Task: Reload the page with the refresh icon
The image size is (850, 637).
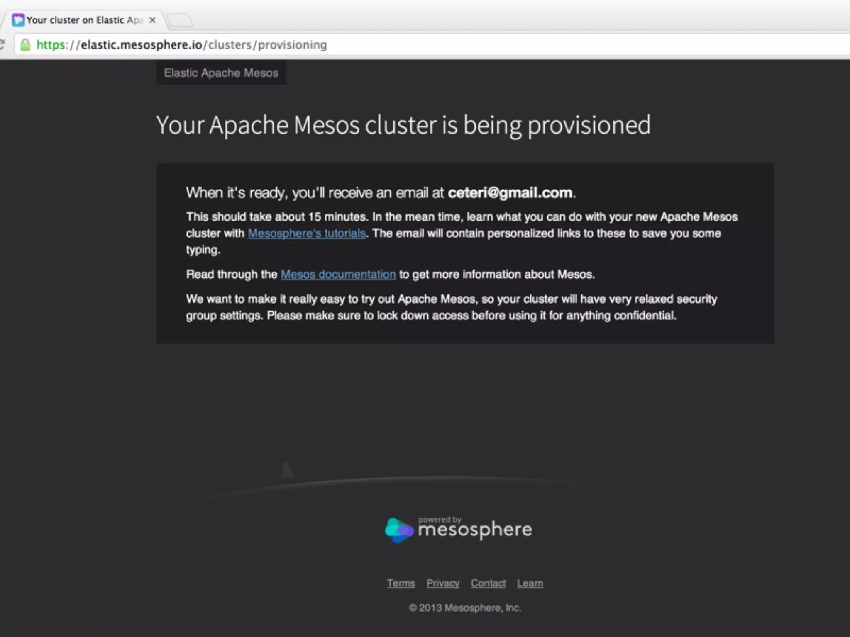Action: tap(2, 44)
